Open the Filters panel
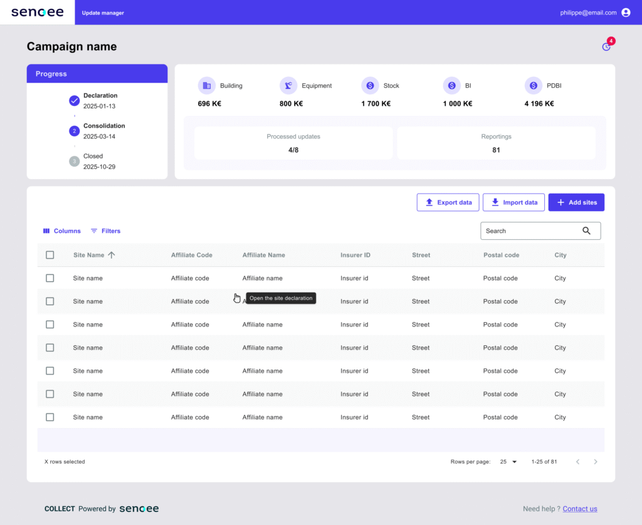The width and height of the screenshot is (642, 525). (x=105, y=231)
